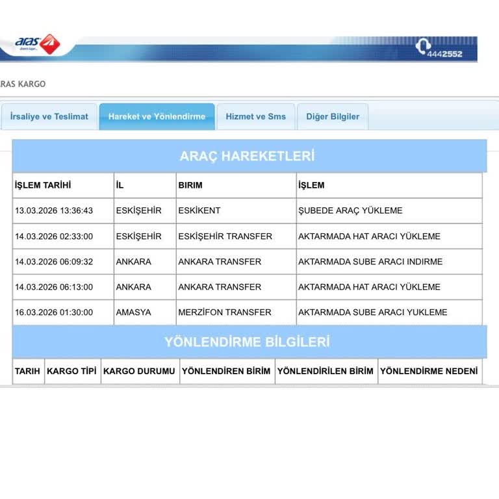
Task: Click the KARGO DURUMU column header
Action: [139, 371]
